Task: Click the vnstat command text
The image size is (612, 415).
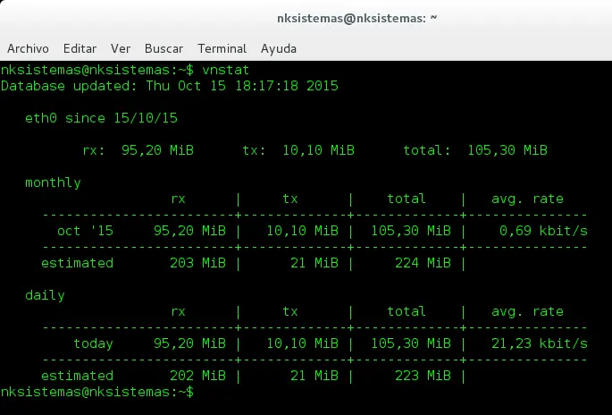Action: [x=225, y=70]
